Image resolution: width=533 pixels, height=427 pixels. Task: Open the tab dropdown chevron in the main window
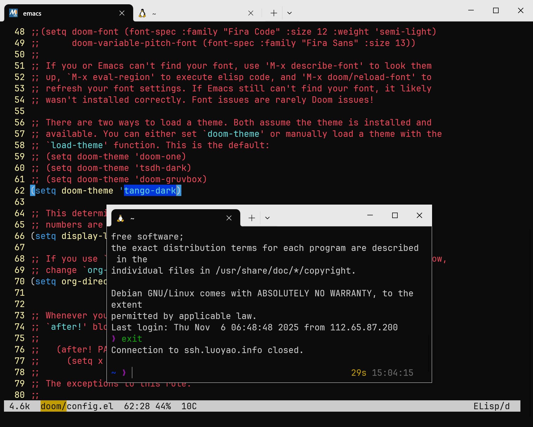tap(289, 13)
